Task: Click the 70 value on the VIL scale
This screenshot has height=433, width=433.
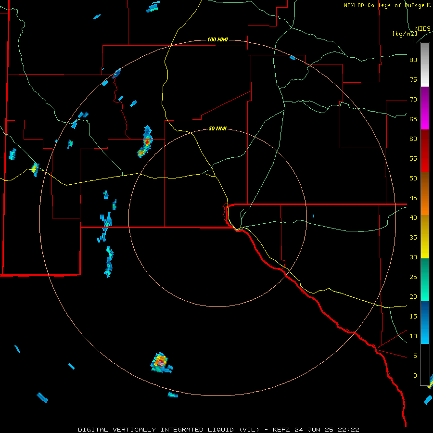Action: point(413,100)
